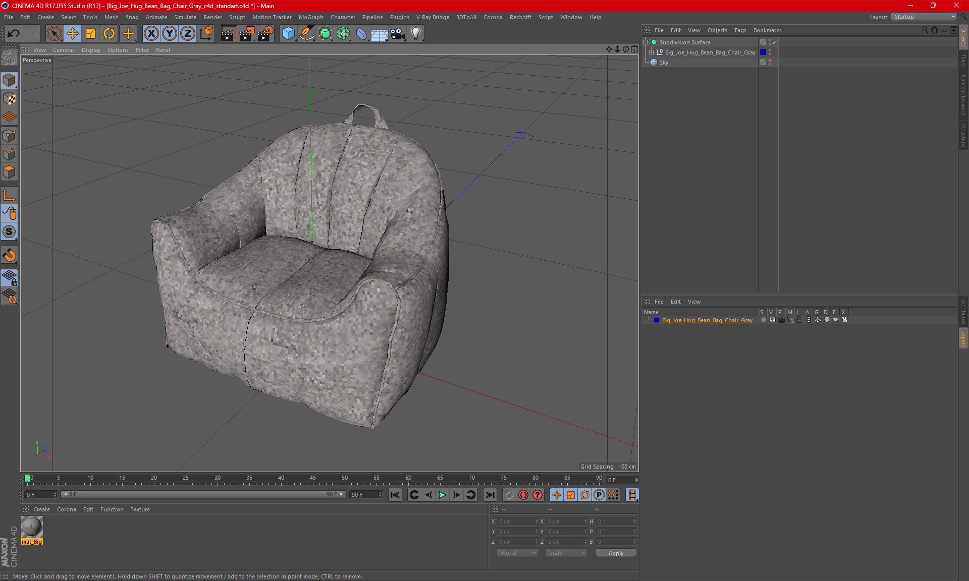Toggle Y axis lock
969x581 pixels.
pos(169,34)
